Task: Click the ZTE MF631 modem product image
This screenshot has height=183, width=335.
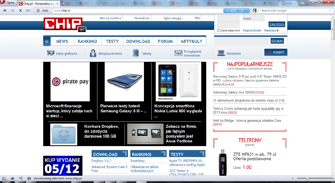Action: 223,162
